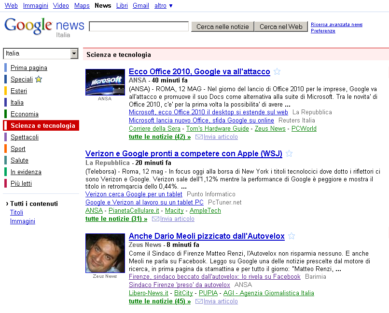Select In evidenza section
This screenshot has width=389, height=313.
coord(26,172)
